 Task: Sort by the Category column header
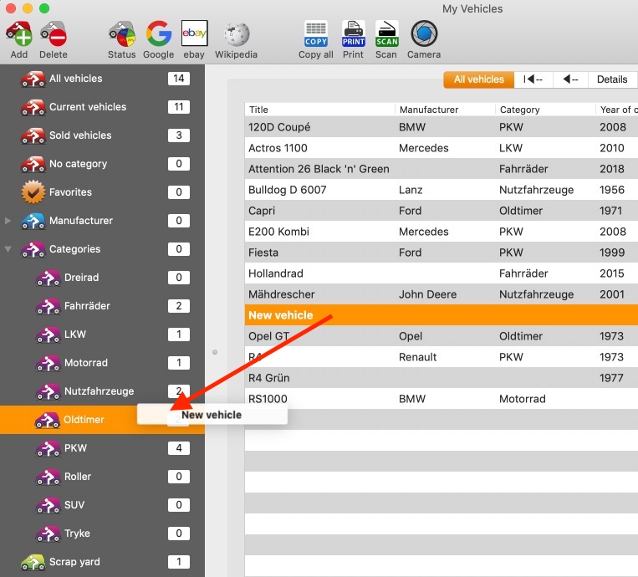[546, 110]
